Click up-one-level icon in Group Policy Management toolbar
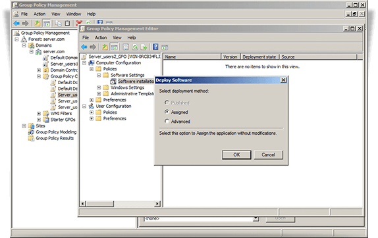 37,24
